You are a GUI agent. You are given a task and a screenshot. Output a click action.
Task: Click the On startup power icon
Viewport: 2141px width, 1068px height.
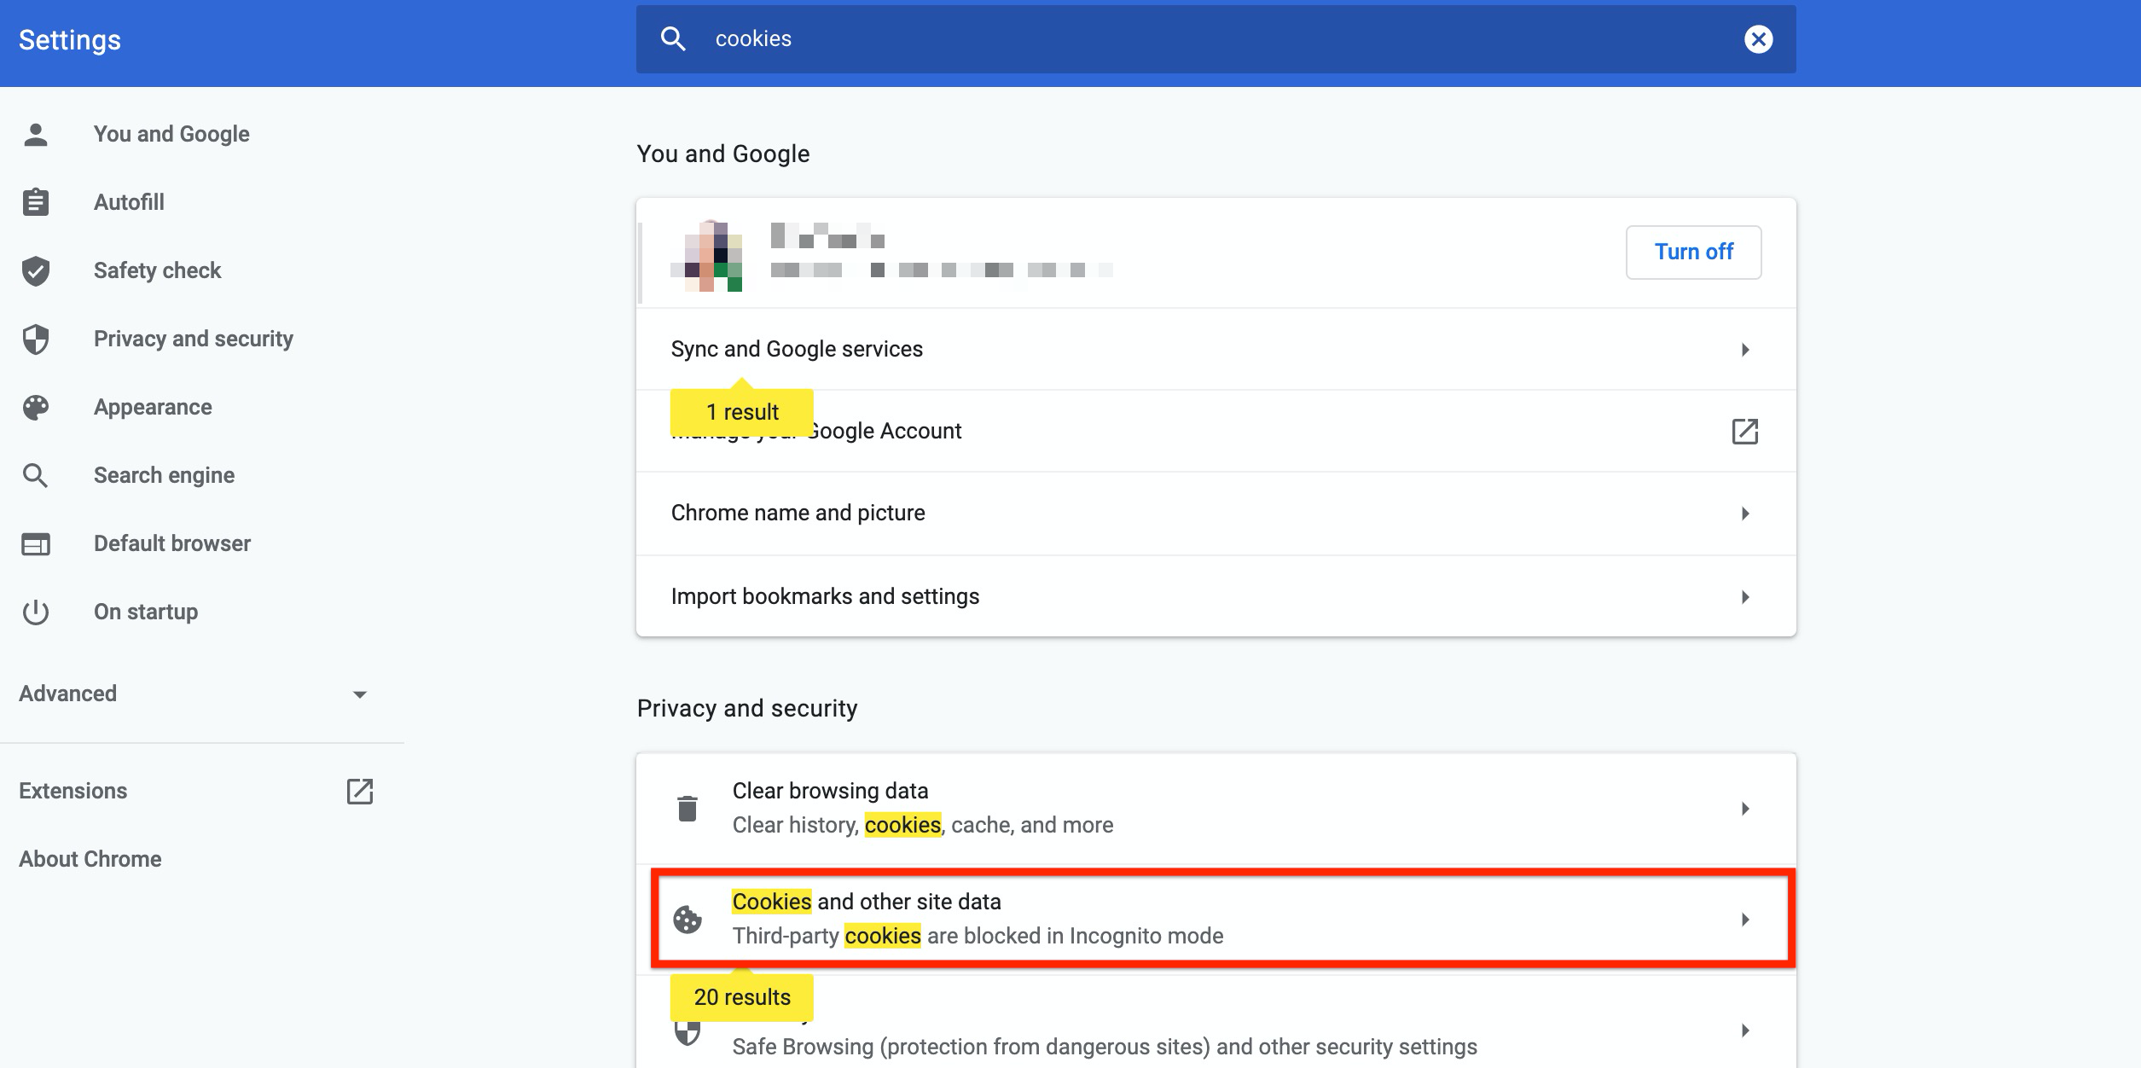pos(36,612)
